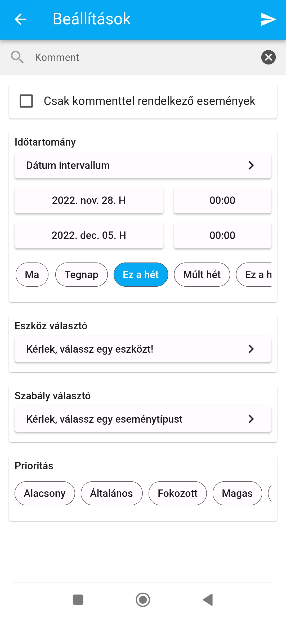
Task: Tap the Android recent apps square
Action: point(78,600)
